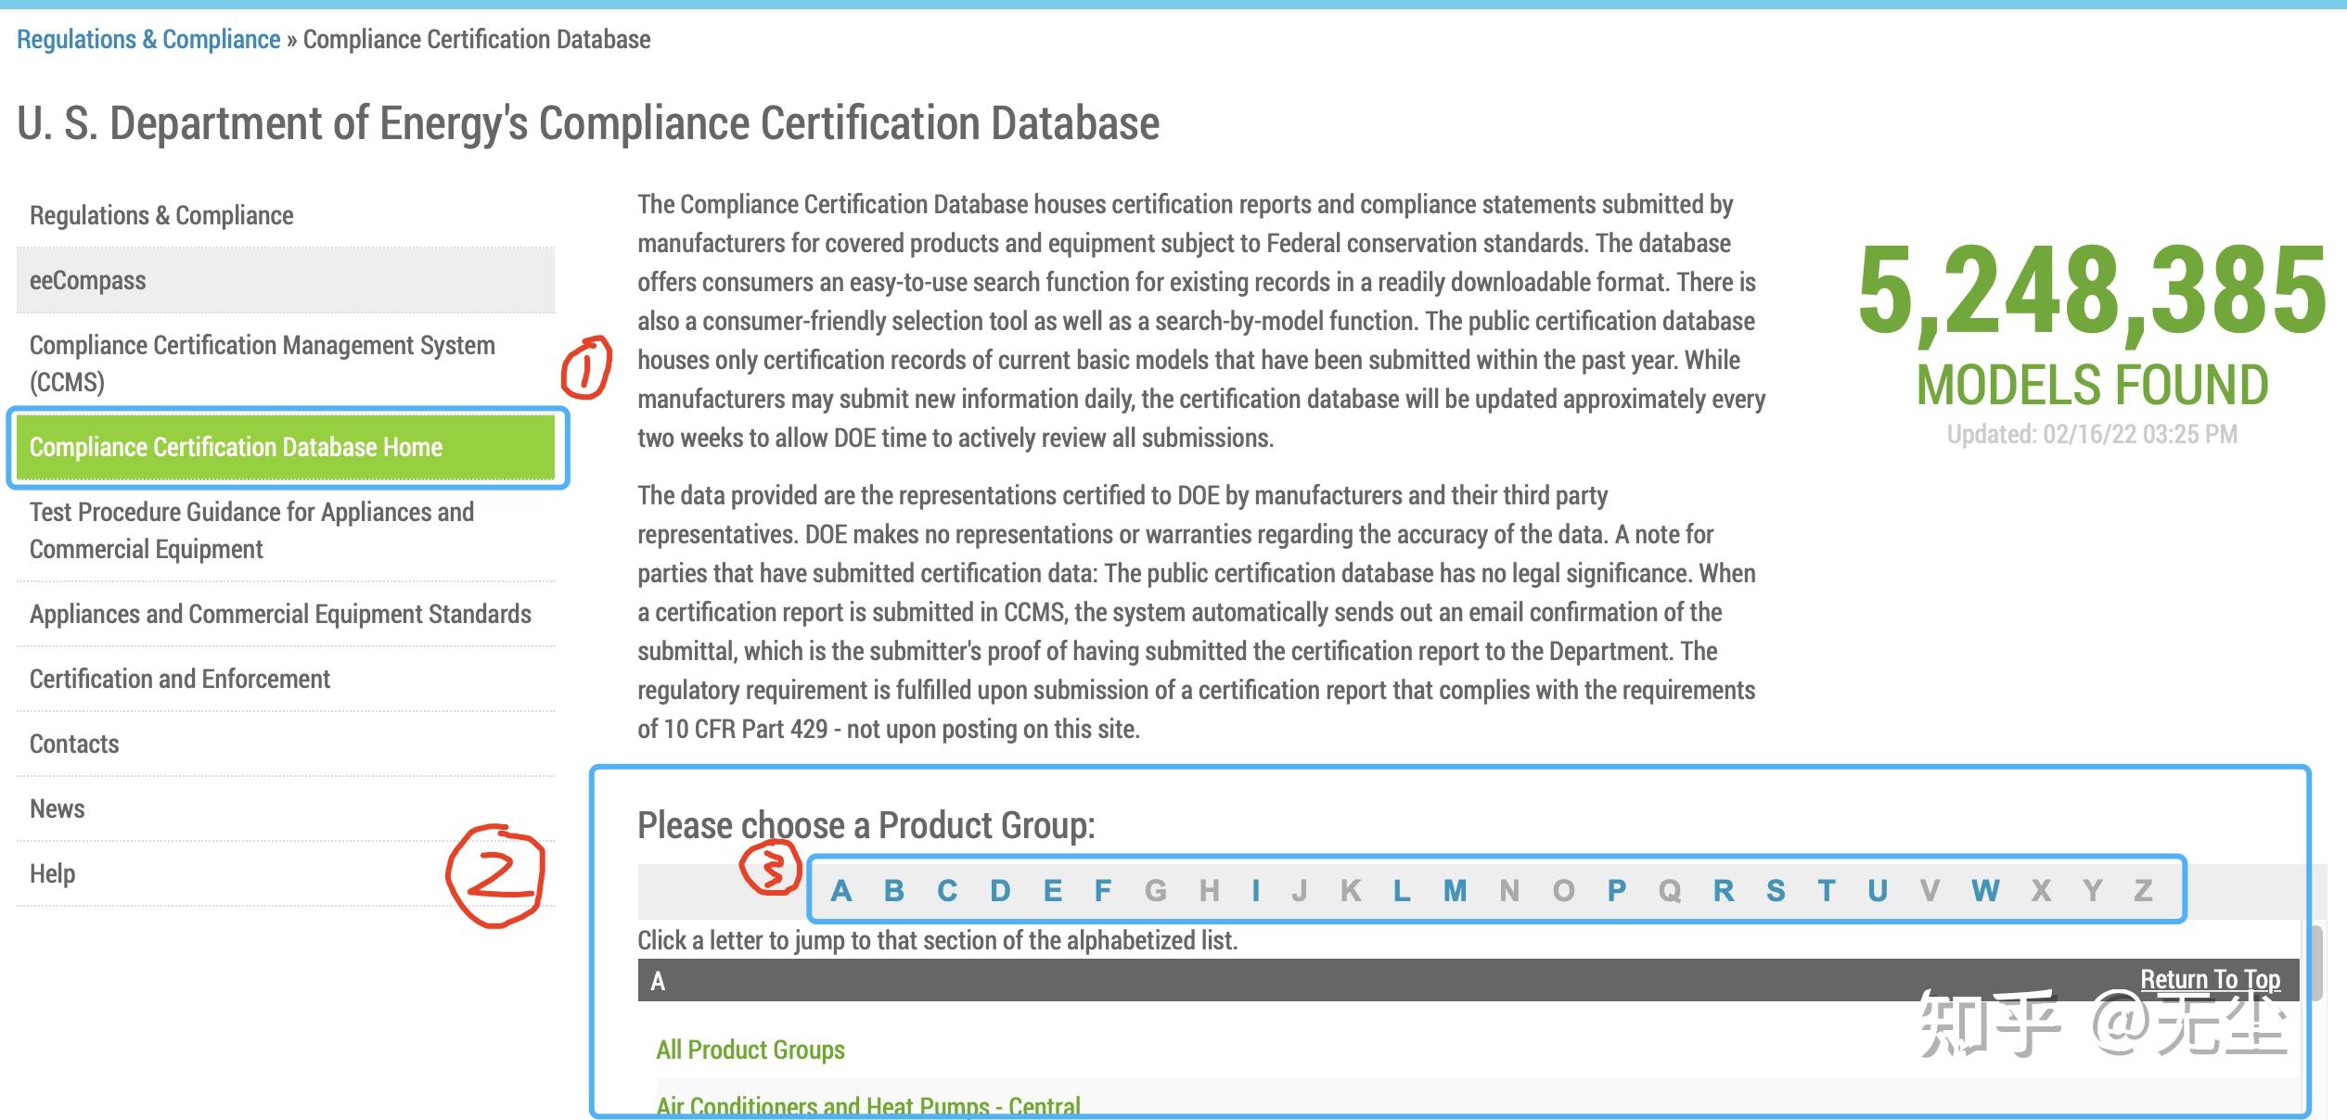Screen dimensions: 2347x1120
Task: Go to Certification and Enforcement page
Action: 179,679
